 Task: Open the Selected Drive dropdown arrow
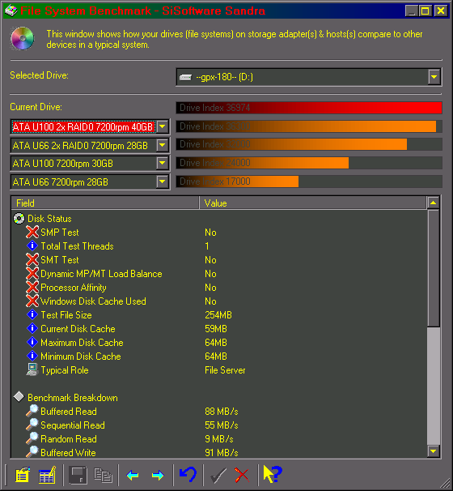(434, 77)
